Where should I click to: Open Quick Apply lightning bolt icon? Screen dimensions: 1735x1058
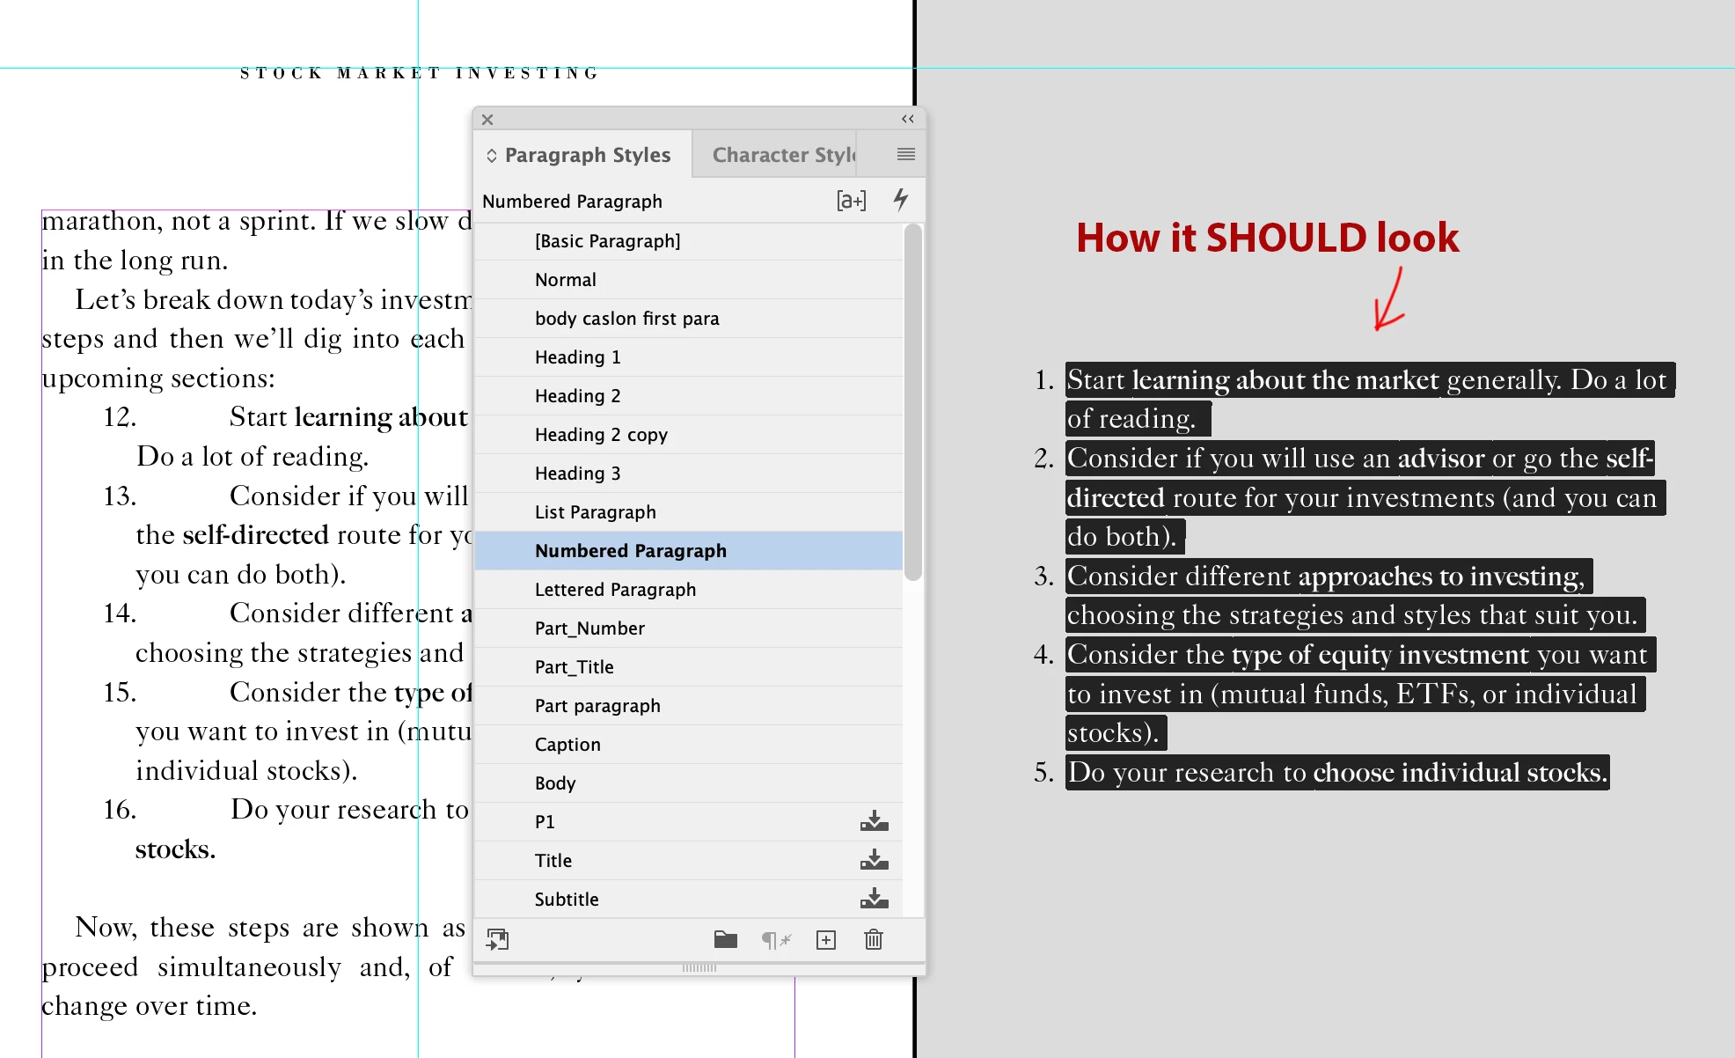pos(900,200)
